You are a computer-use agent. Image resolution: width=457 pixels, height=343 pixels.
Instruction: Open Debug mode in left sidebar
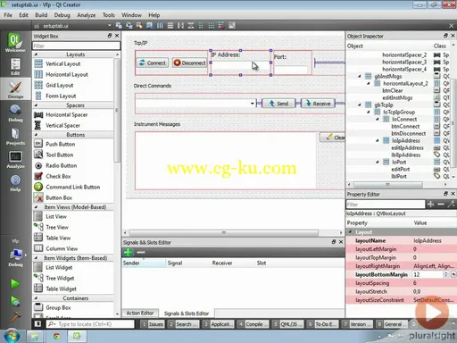pos(15,113)
